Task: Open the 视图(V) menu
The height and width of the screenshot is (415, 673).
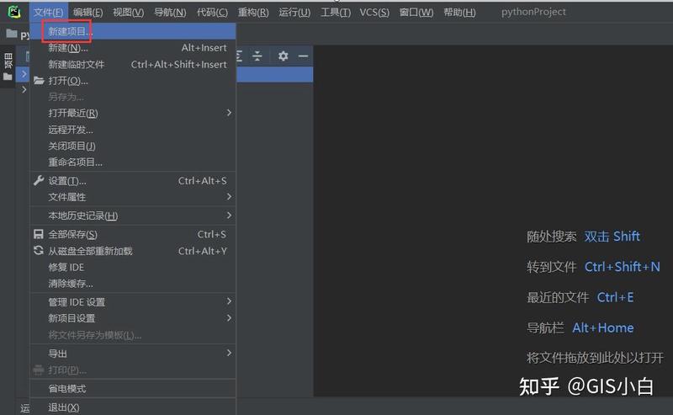Action: click(129, 12)
